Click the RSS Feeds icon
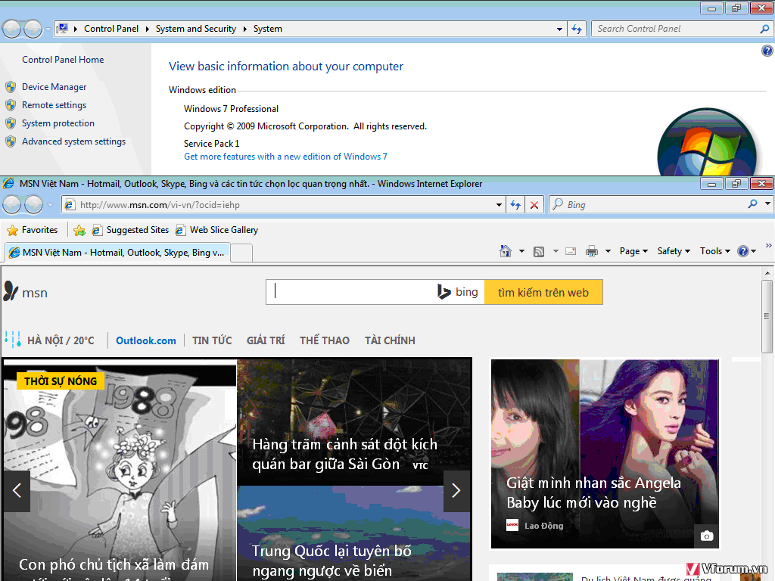Image resolution: width=775 pixels, height=581 pixels. coord(539,251)
